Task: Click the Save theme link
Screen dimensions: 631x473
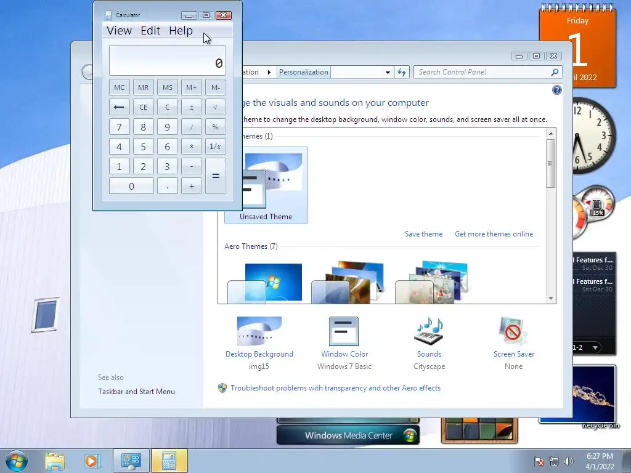Action: coord(423,233)
